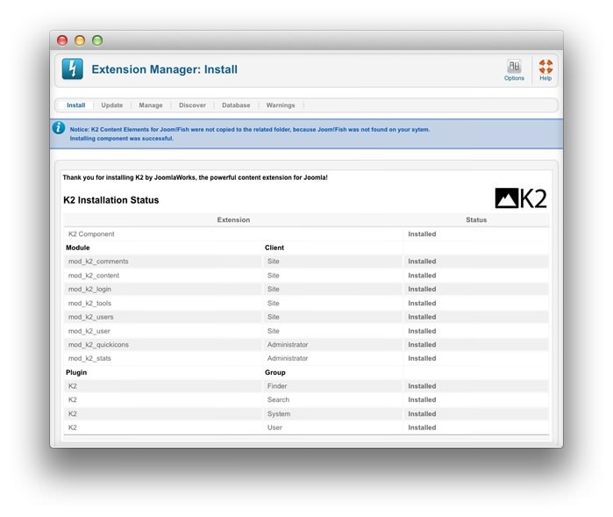
Task: Open the Help lifebuoy icon
Action: tap(545, 67)
